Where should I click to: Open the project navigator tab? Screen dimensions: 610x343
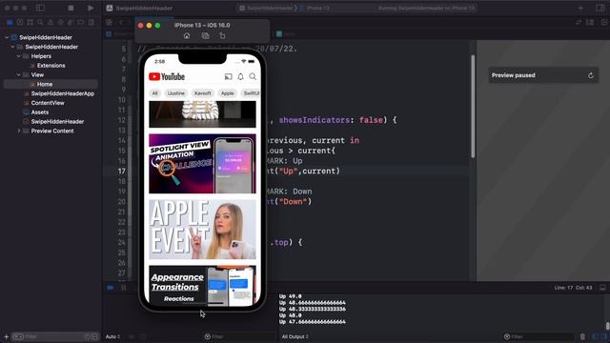point(10,23)
